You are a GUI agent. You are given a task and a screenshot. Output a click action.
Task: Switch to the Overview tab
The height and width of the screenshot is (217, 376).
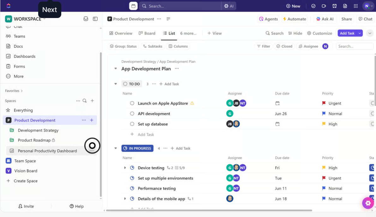tap(121, 33)
